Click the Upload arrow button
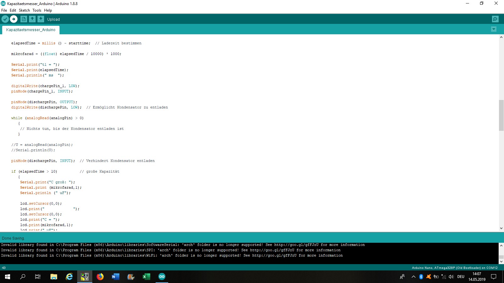The width and height of the screenshot is (504, 283). [14, 19]
